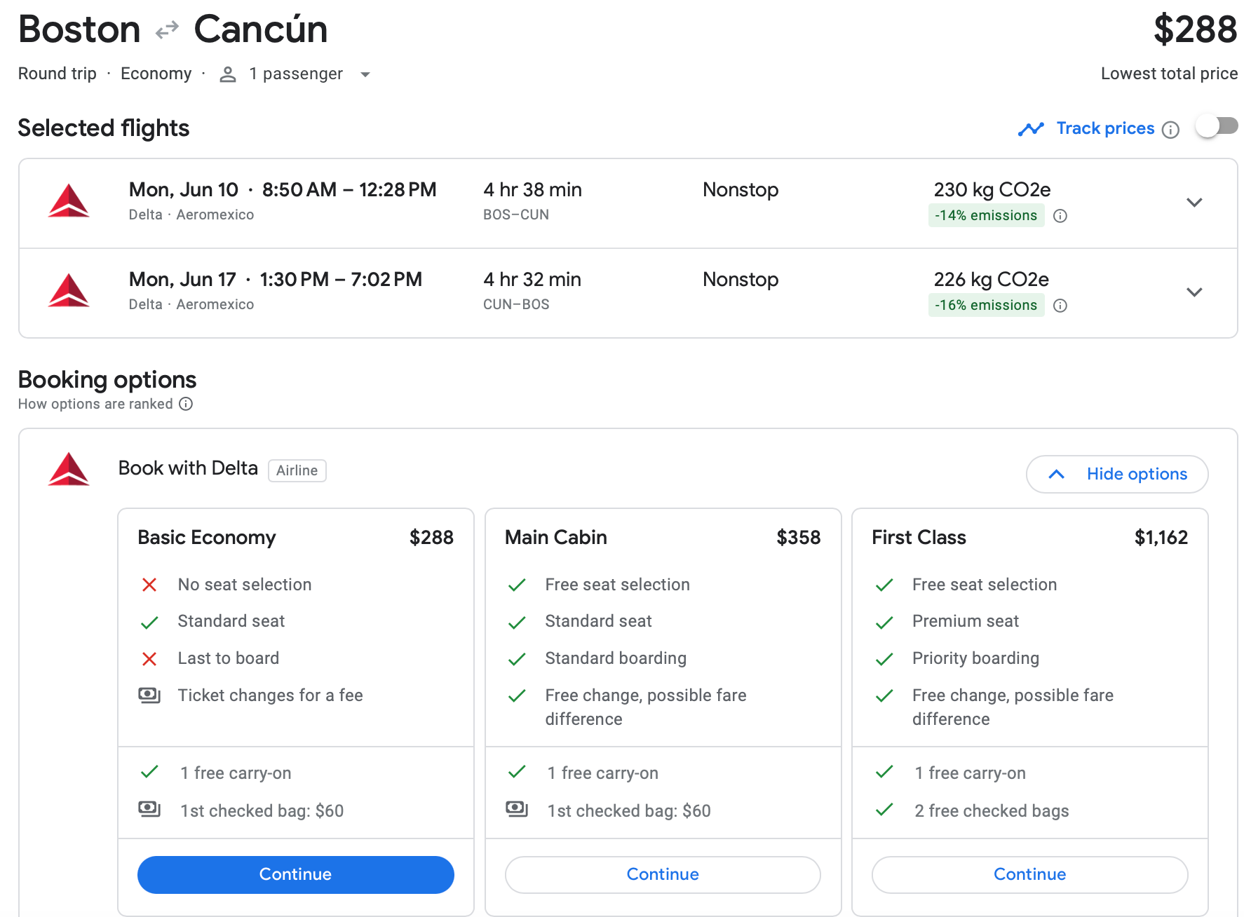Viewport: 1244px width, 917px height.
Task: Click the Airline tag label
Action: pos(297,470)
